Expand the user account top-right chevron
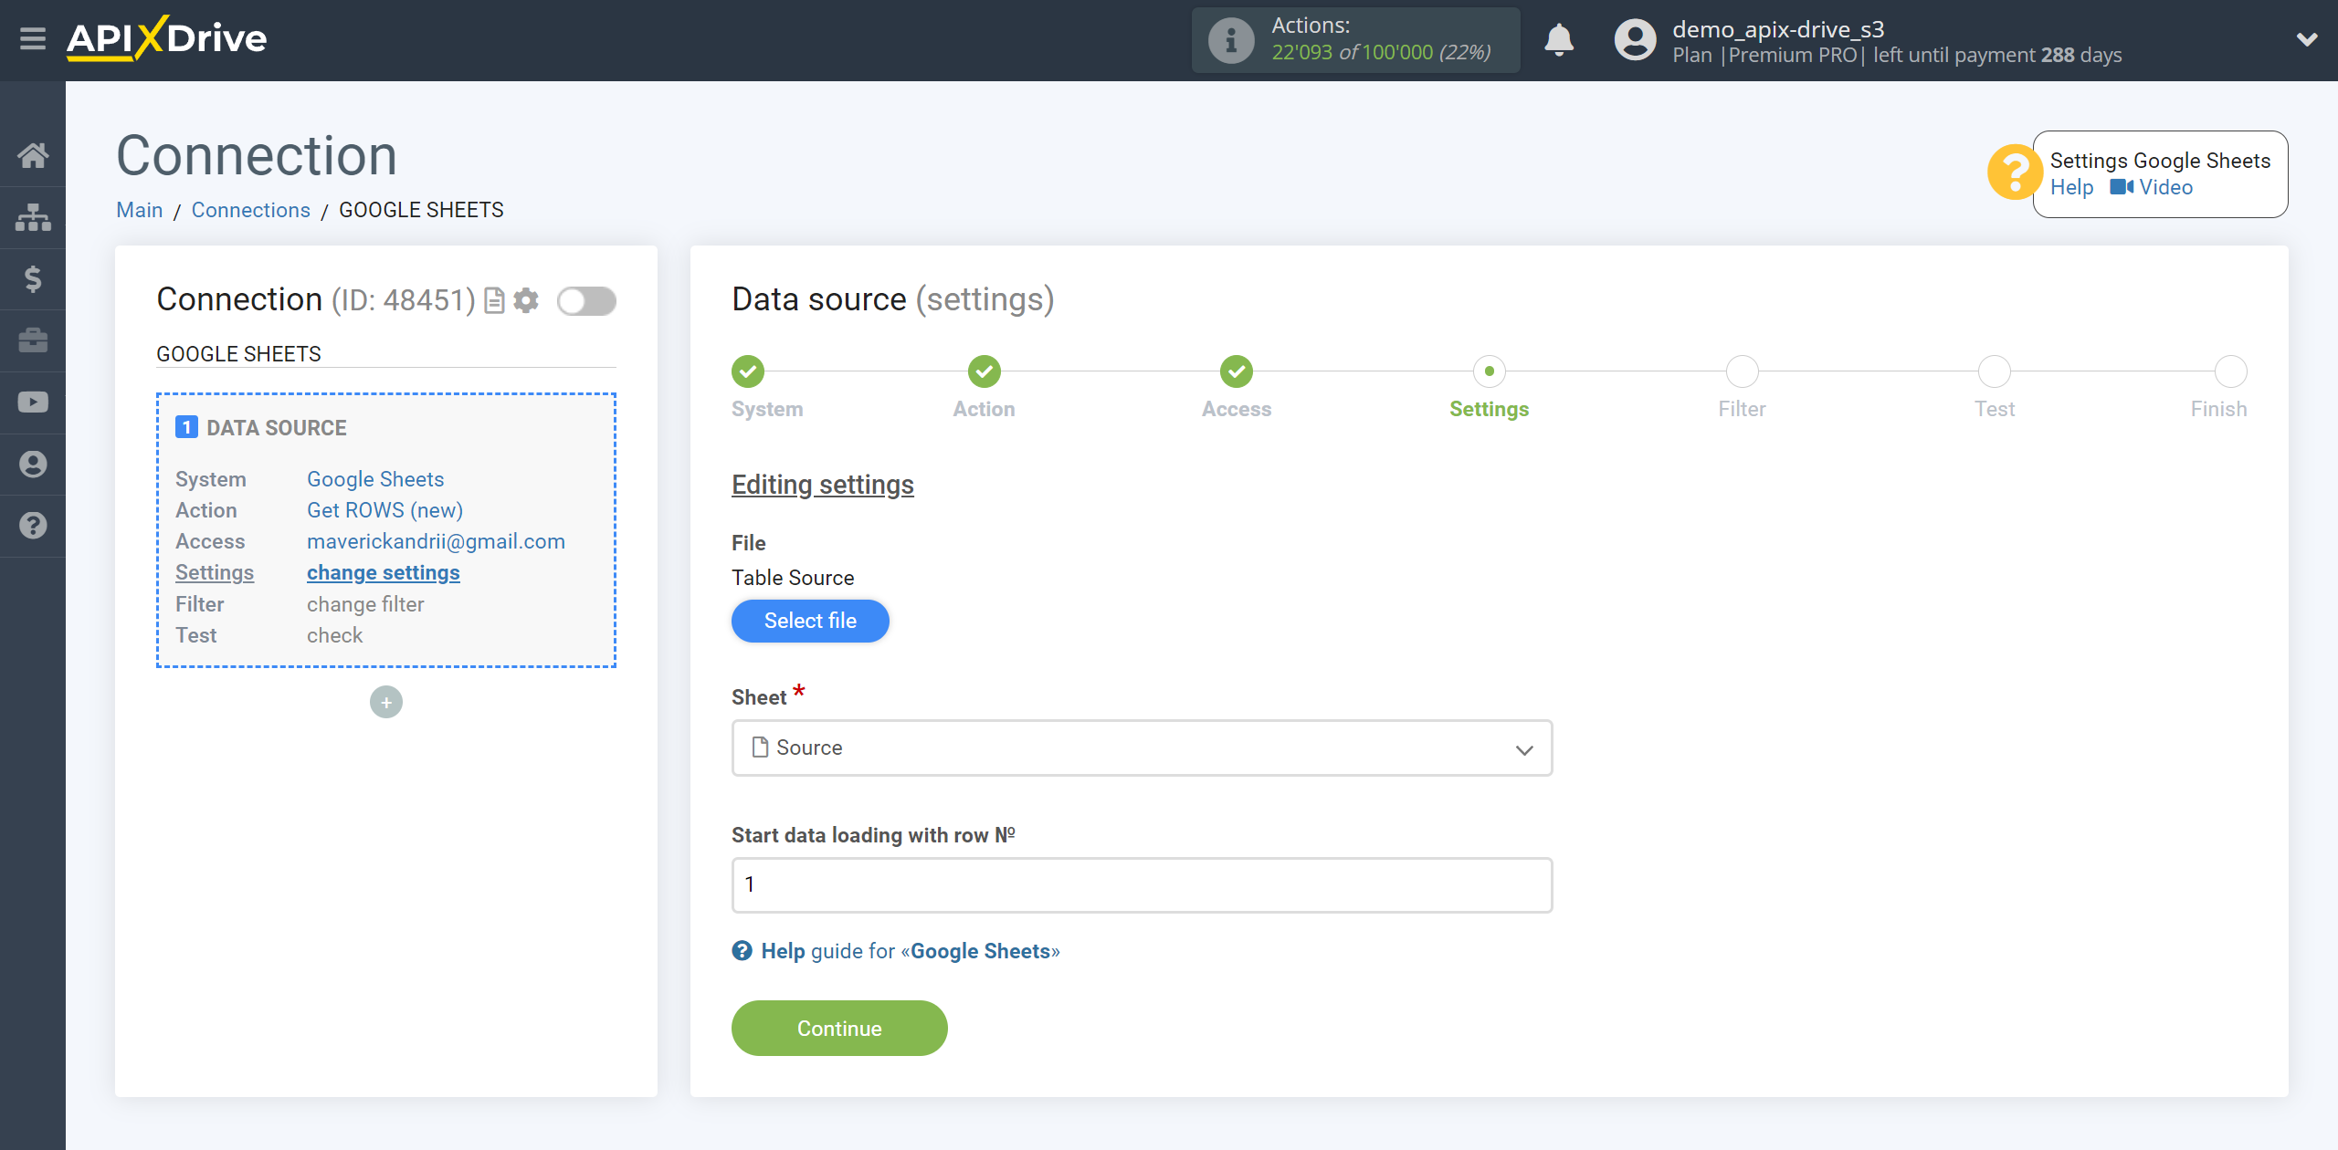Viewport: 2338px width, 1150px height. (x=2307, y=38)
